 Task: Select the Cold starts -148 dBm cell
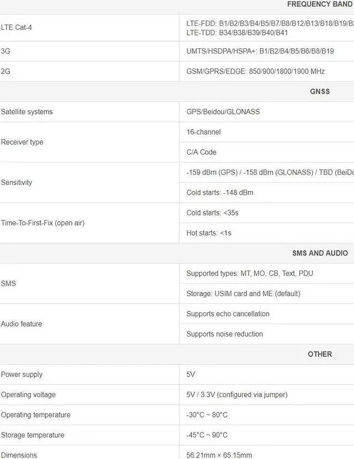tap(220, 193)
